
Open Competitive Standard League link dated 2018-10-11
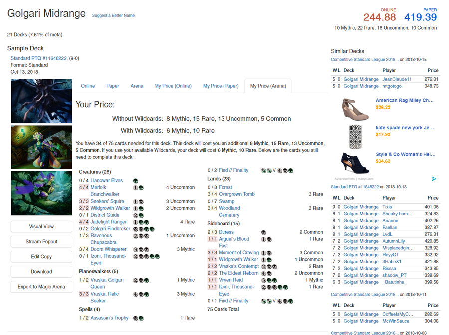365,295
